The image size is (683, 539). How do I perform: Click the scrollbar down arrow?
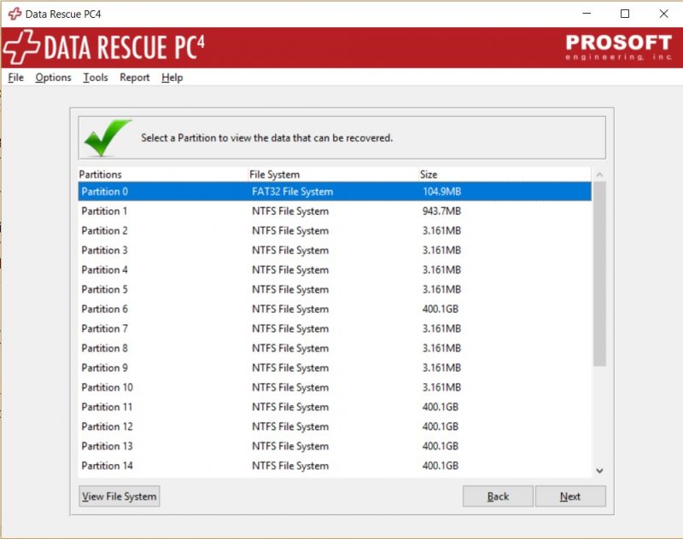[x=600, y=471]
